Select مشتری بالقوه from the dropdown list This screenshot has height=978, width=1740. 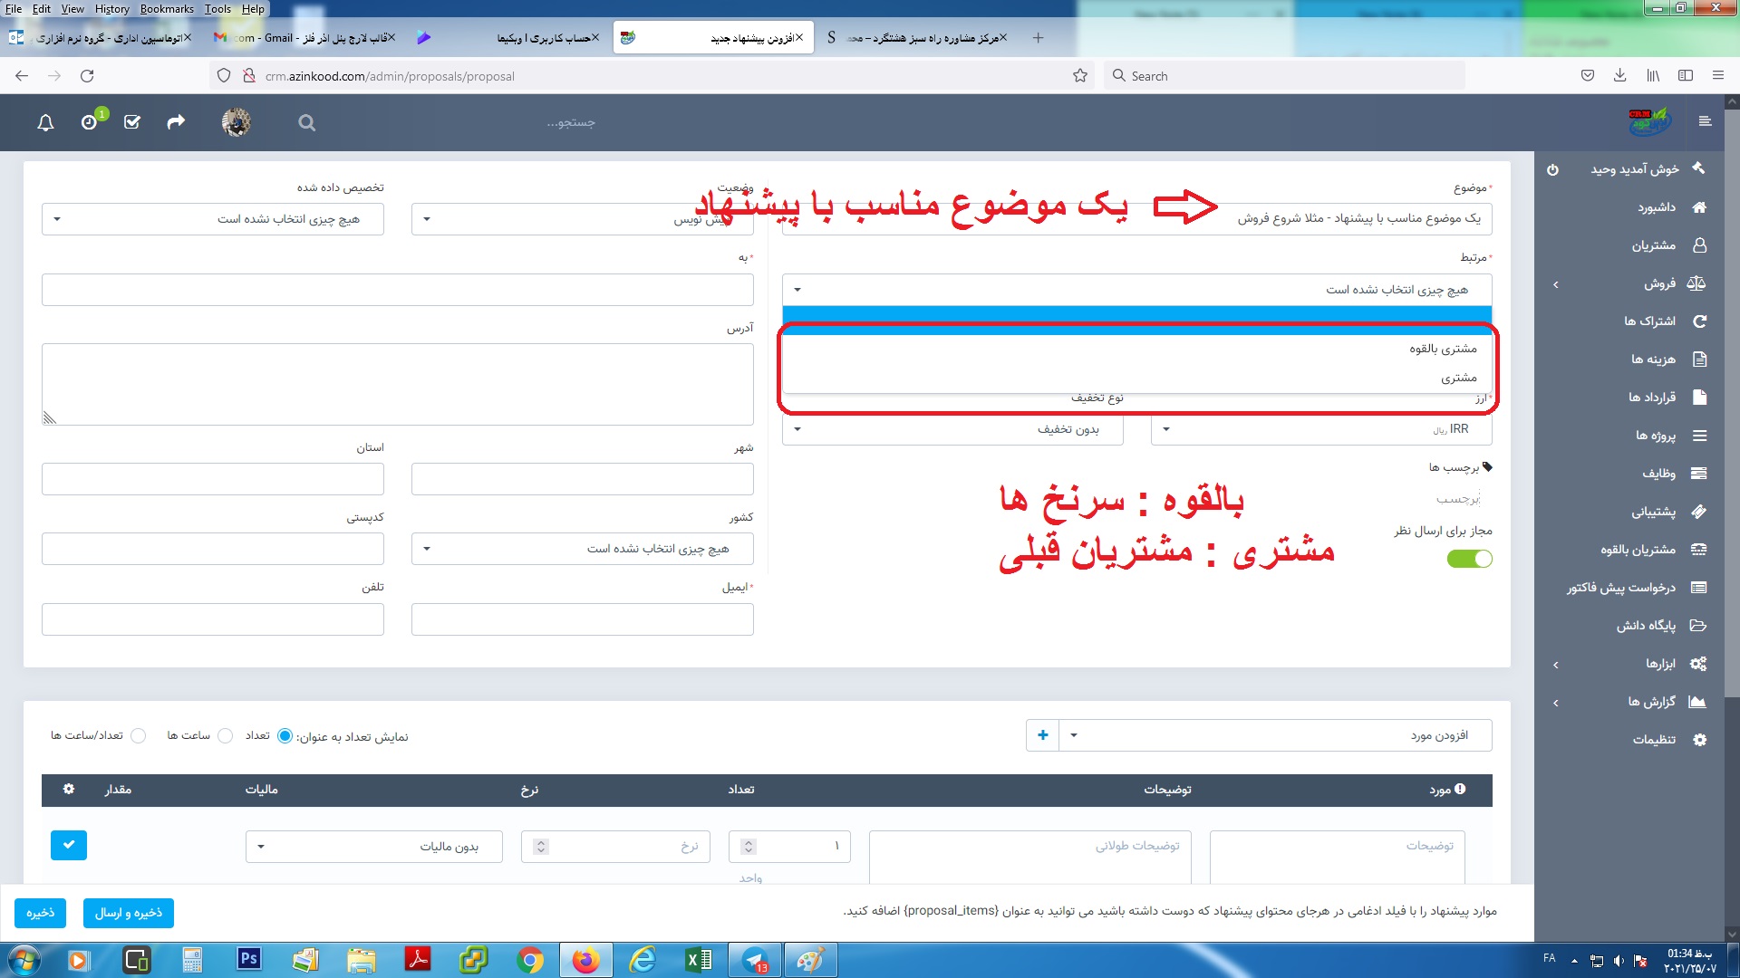(1136, 349)
